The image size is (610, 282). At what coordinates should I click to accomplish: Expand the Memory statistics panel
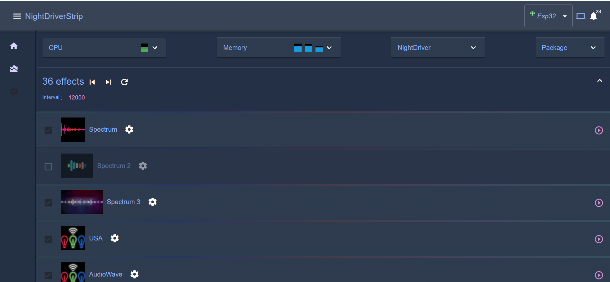click(x=329, y=48)
